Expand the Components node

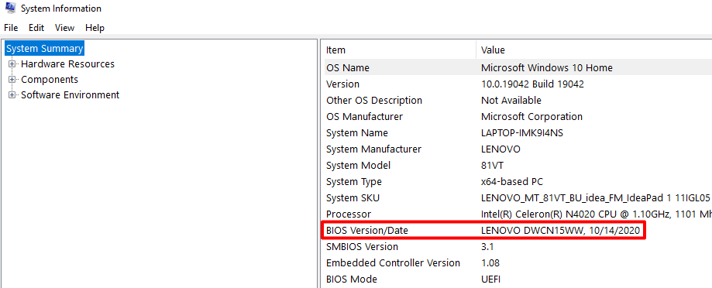click(x=12, y=80)
